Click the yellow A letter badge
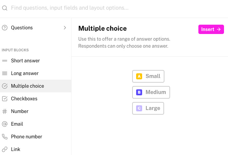Screen dimensions: 228x155 [x=139, y=76]
